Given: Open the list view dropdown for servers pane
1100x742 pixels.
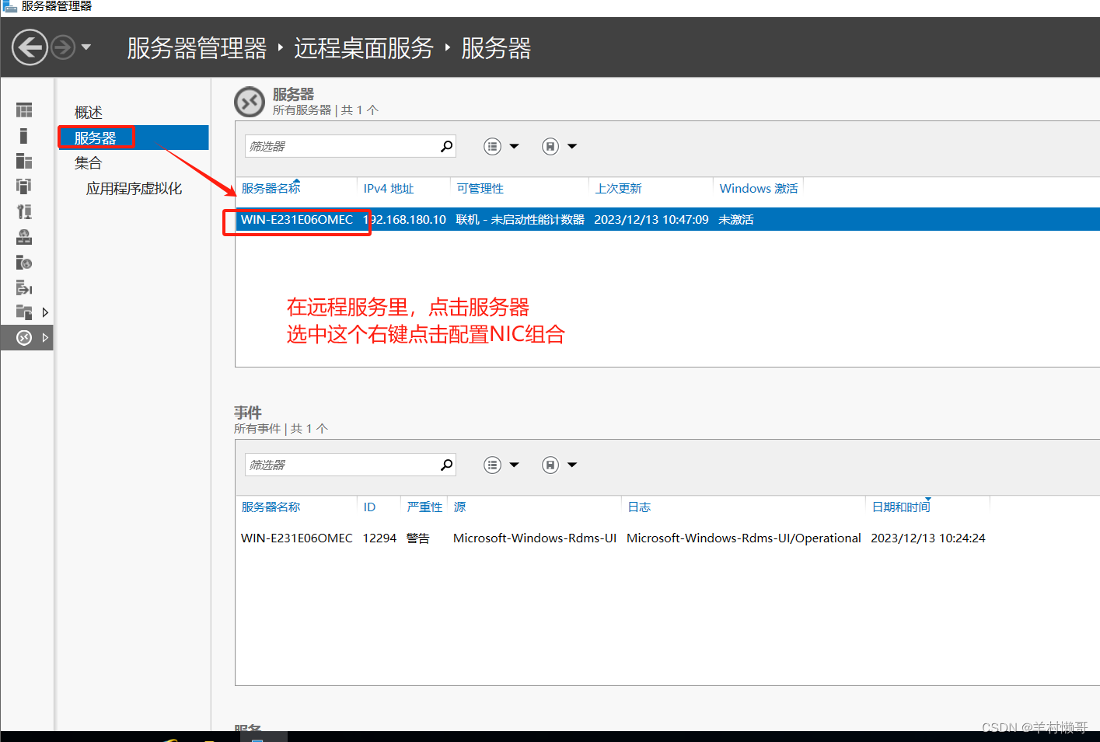Looking at the screenshot, I should 514,146.
